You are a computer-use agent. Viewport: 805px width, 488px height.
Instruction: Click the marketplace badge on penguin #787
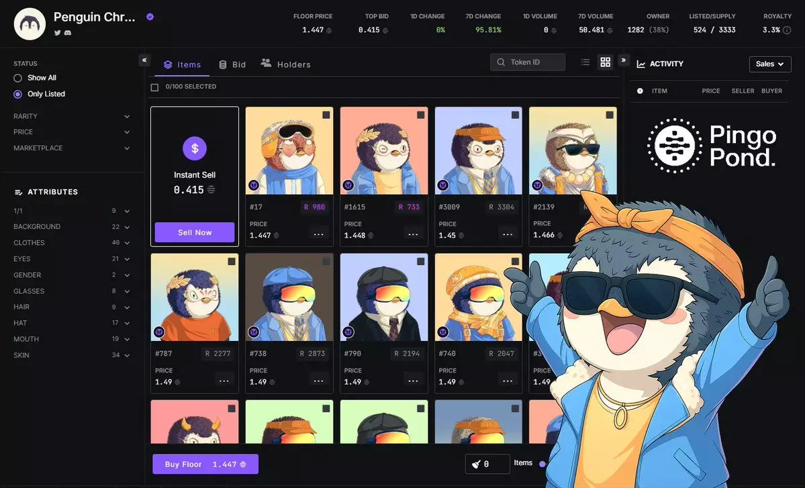point(159,332)
